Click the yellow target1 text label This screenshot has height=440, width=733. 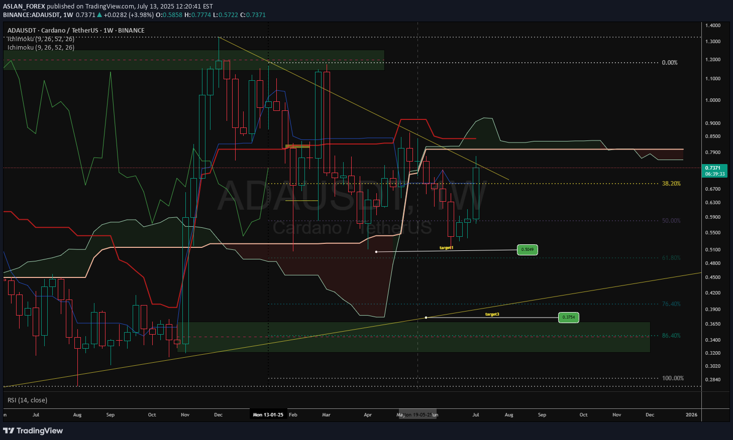coord(446,248)
